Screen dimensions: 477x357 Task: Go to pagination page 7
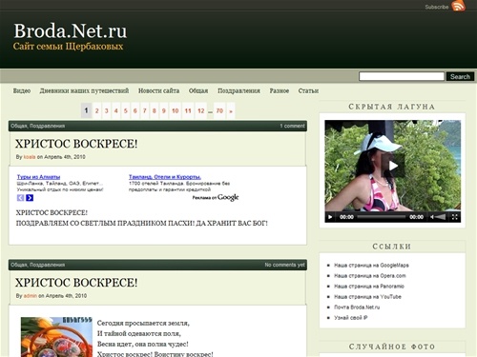(145, 110)
